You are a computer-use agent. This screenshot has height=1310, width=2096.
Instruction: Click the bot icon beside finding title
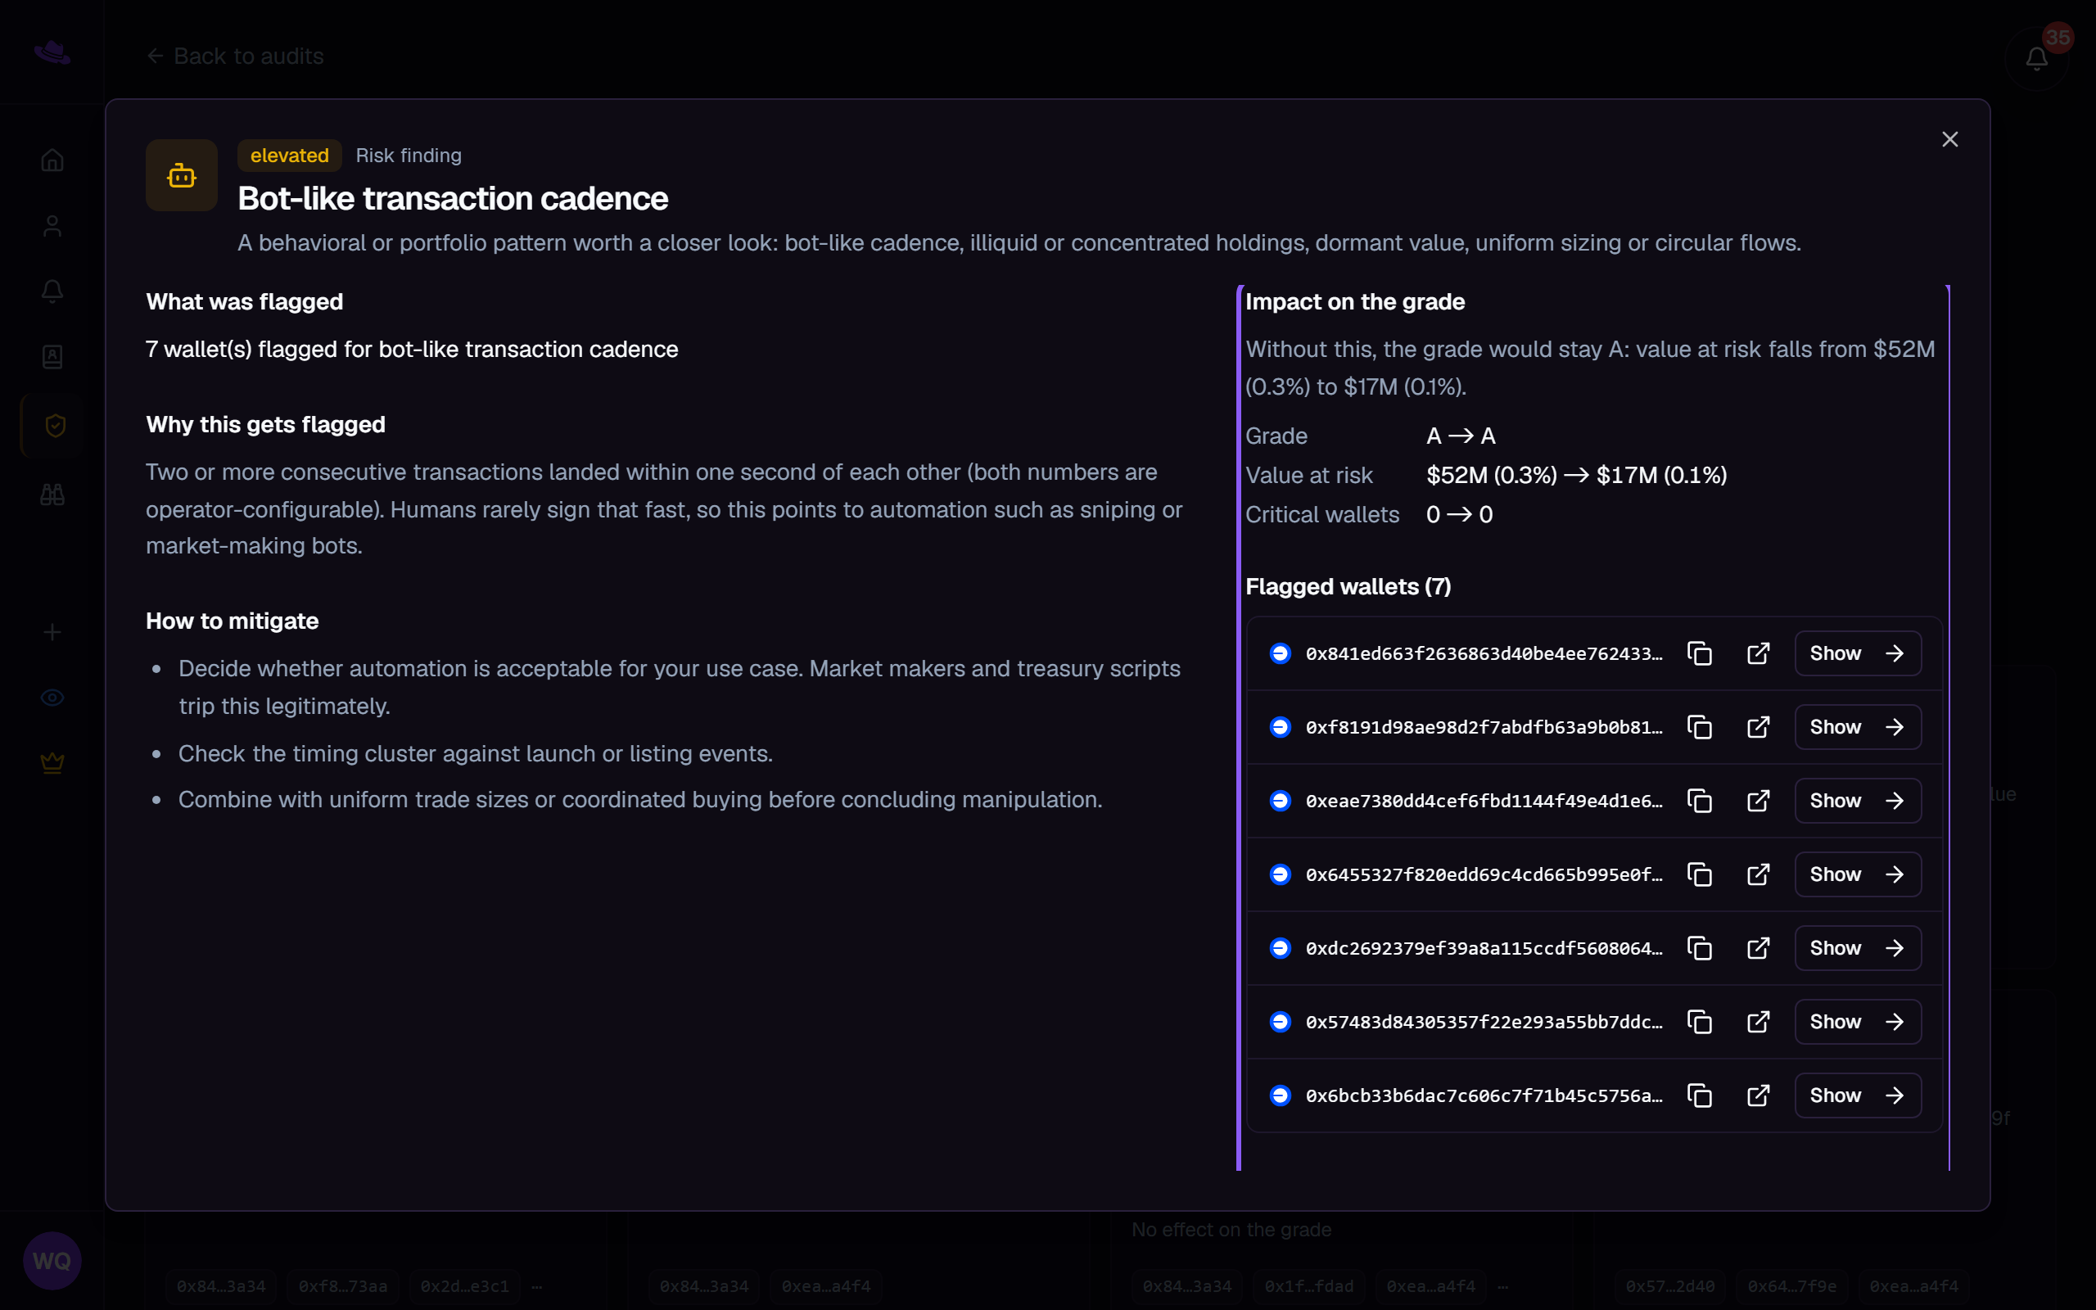click(181, 175)
